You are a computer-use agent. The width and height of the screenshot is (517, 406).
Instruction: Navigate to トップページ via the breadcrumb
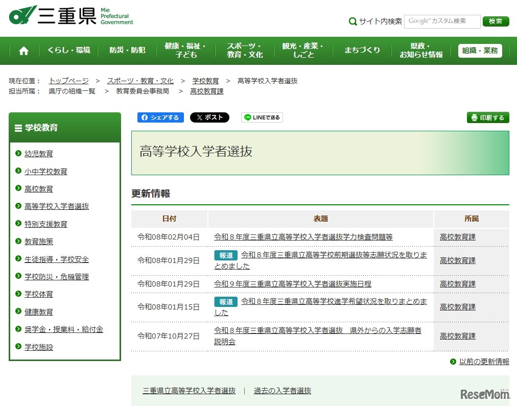68,81
